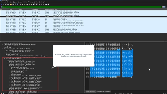Open capture options gear icon

8,4
